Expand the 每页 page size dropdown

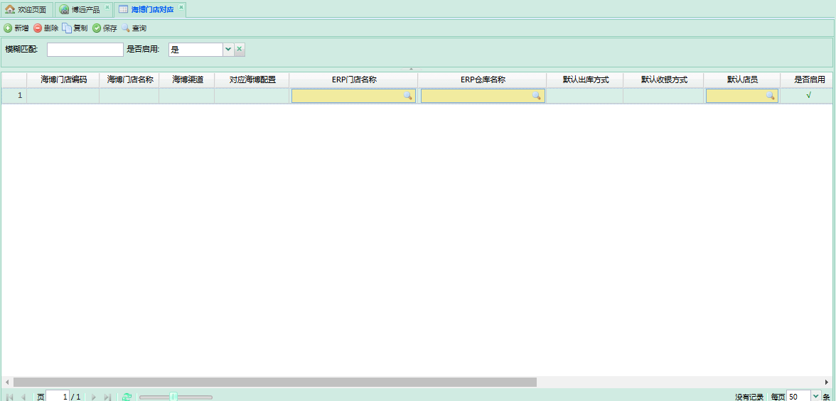click(815, 397)
